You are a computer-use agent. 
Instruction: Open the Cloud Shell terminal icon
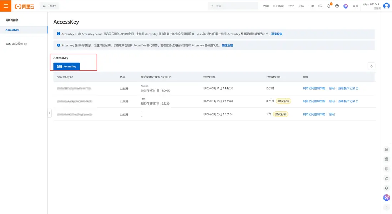pos(320,6)
